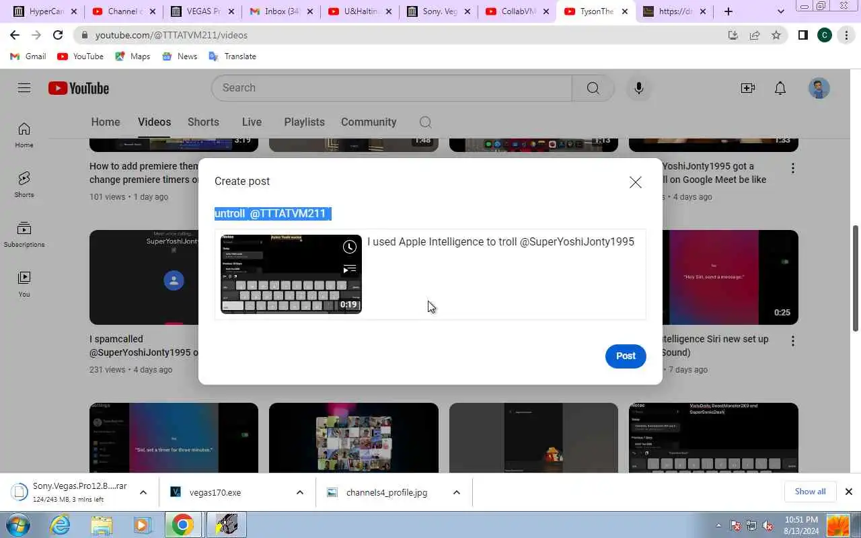
Task: Open the channel Shorts tab
Action: tap(203, 122)
